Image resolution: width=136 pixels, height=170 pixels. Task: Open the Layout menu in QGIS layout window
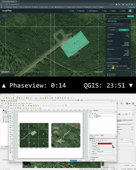[x=11, y=104]
